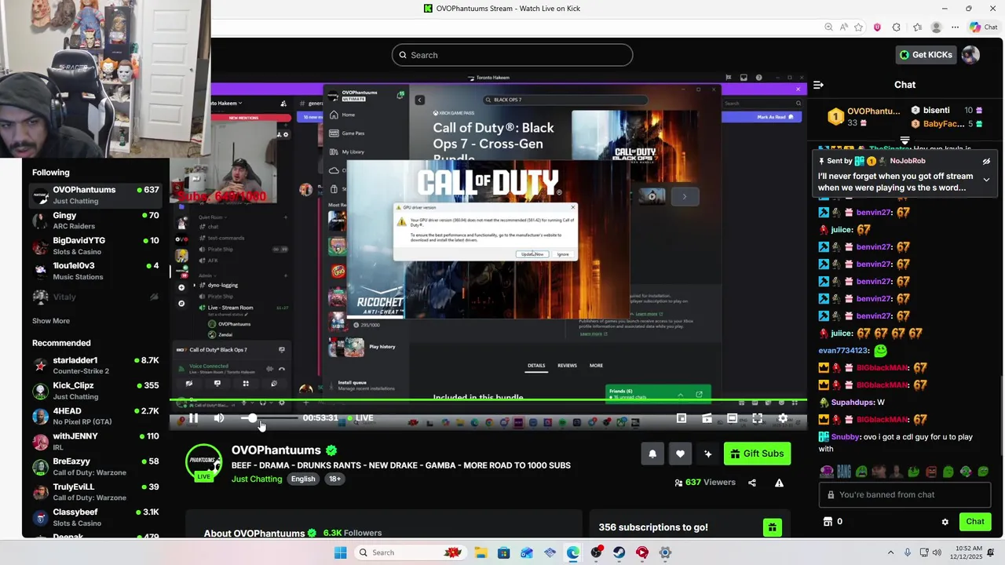Click the banned chat input box
The height and width of the screenshot is (565, 1005).
(x=904, y=495)
